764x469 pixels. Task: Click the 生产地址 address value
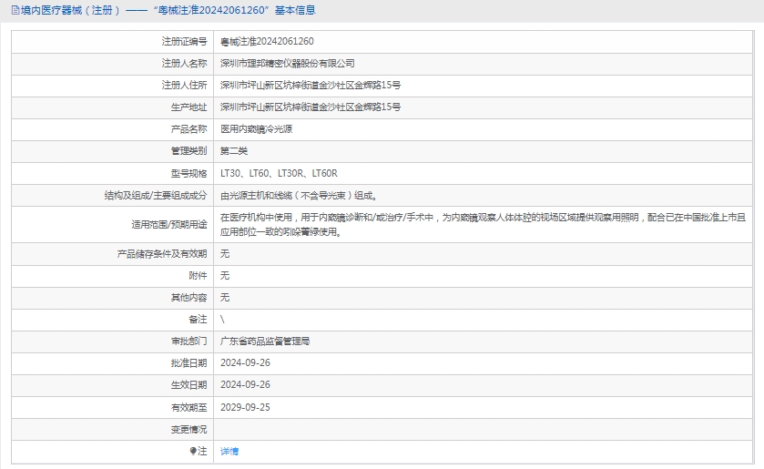[x=310, y=107]
